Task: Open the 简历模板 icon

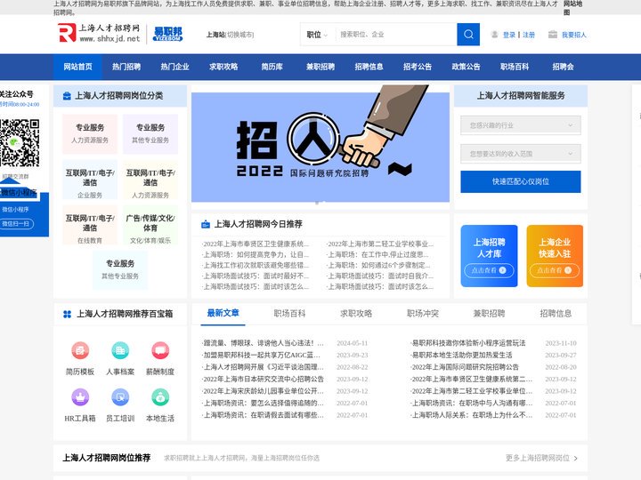Action: tap(80, 350)
